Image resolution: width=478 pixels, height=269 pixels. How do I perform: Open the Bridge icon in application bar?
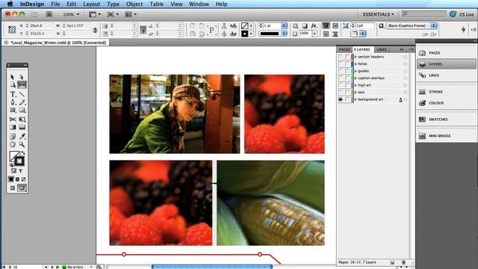(49, 14)
